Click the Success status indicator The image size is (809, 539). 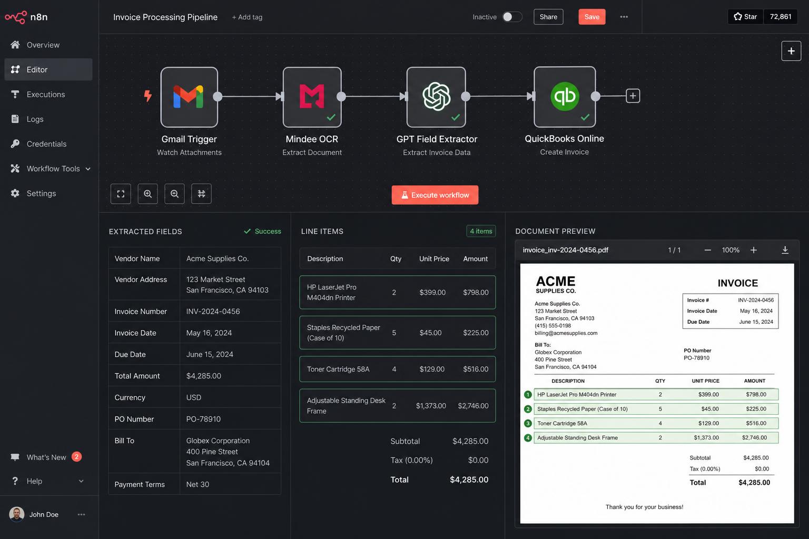(262, 231)
